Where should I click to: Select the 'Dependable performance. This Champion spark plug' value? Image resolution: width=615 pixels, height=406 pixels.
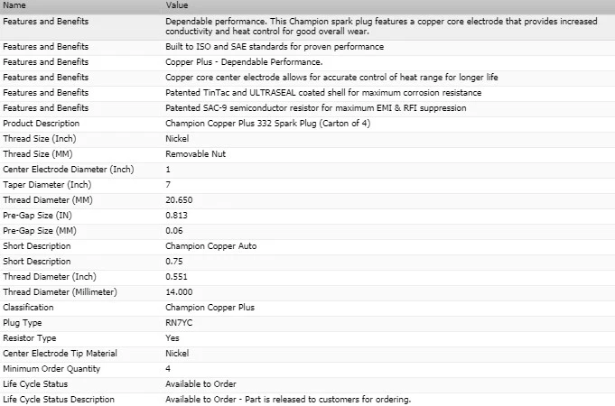(381, 26)
